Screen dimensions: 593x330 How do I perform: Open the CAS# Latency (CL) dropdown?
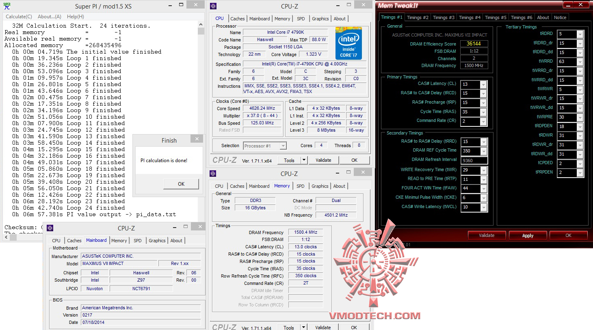click(483, 84)
